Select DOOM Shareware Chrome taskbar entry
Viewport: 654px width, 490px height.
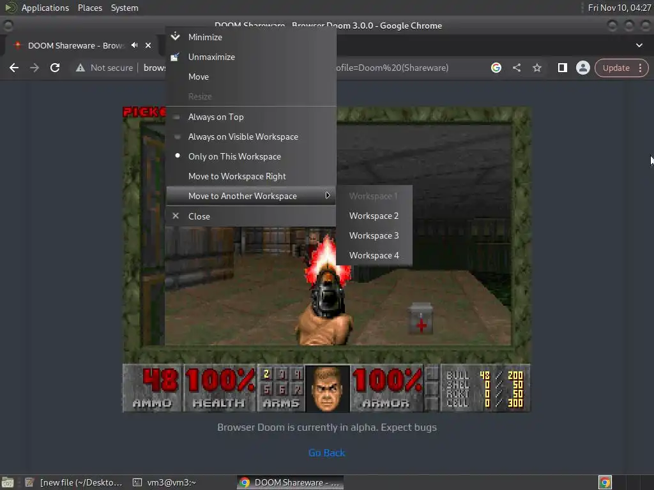coord(291,482)
